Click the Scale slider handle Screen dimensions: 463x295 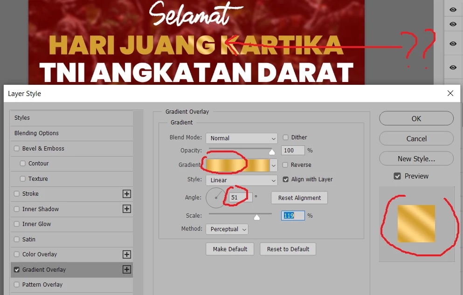[257, 218]
